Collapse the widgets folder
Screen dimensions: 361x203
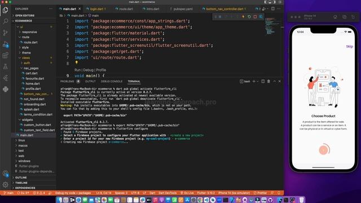tap(27, 120)
